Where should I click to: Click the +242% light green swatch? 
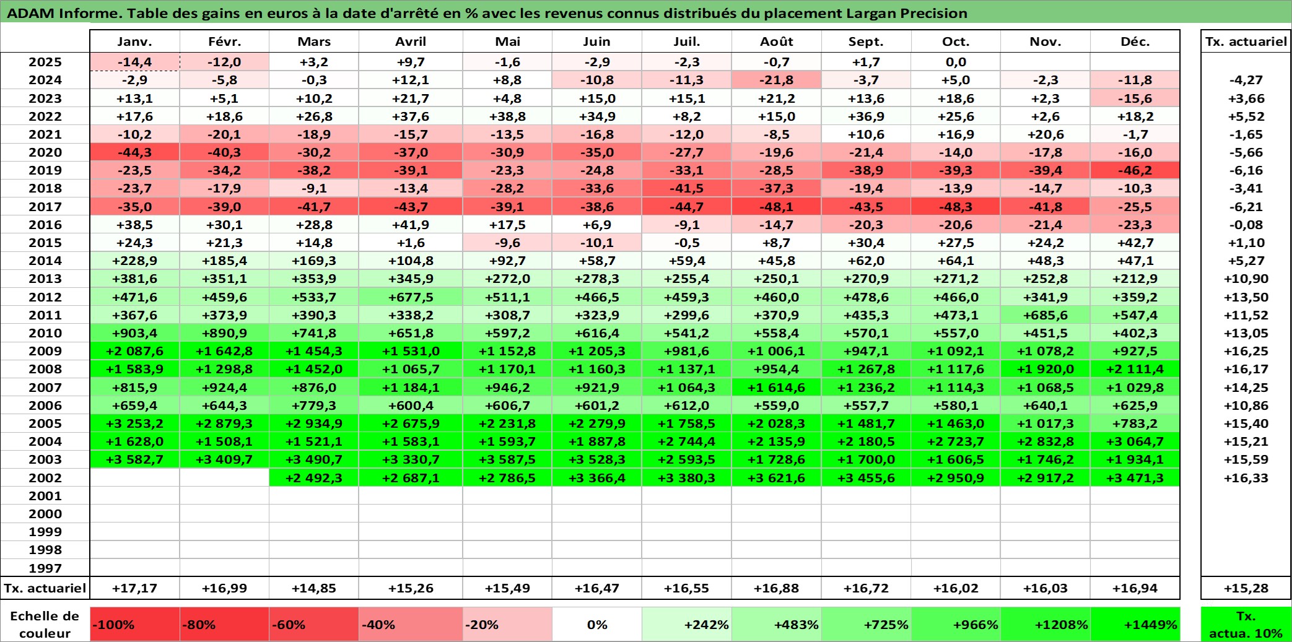pyautogui.click(x=687, y=624)
